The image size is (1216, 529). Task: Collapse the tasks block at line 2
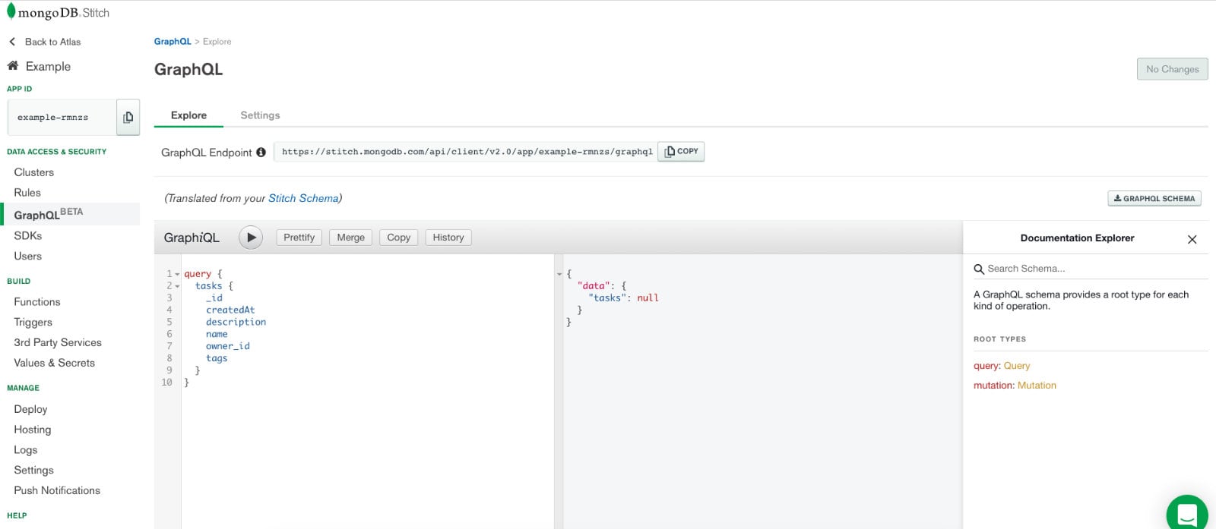pos(177,286)
